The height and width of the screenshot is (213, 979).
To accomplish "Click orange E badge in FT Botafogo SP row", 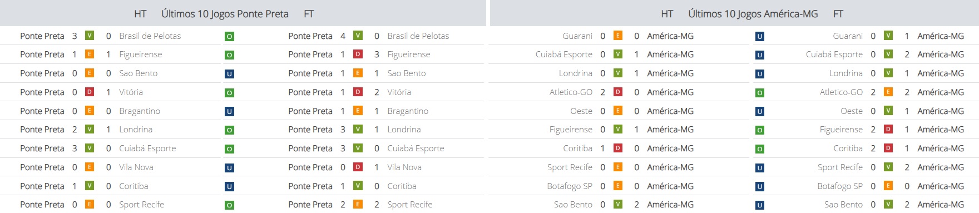I will [888, 186].
